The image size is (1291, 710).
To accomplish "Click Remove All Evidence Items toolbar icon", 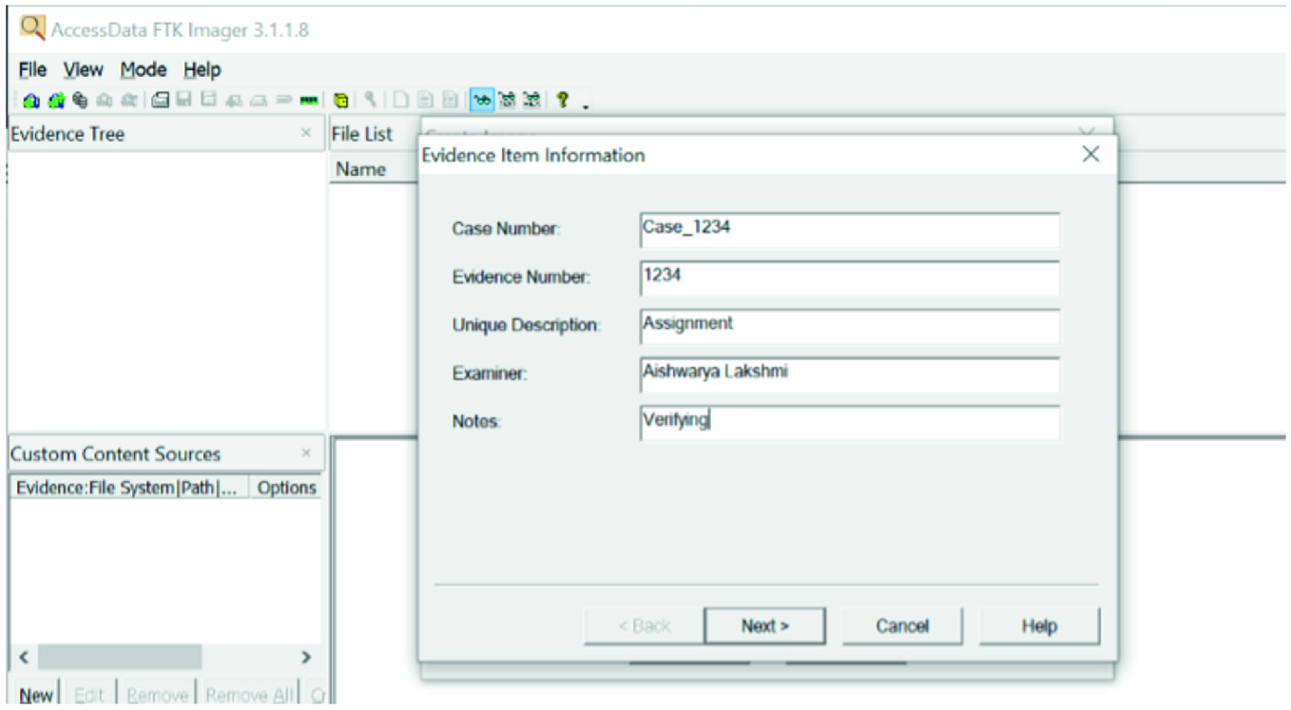I will click(128, 100).
